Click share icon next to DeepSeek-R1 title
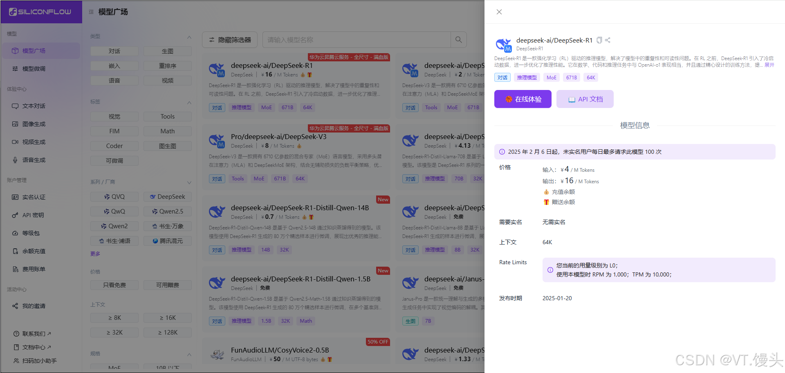Viewport: 785px width, 373px height. point(608,40)
